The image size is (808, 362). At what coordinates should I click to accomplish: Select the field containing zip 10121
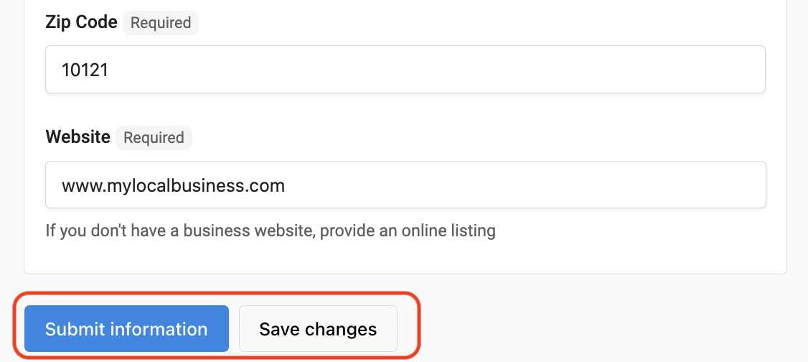point(405,70)
